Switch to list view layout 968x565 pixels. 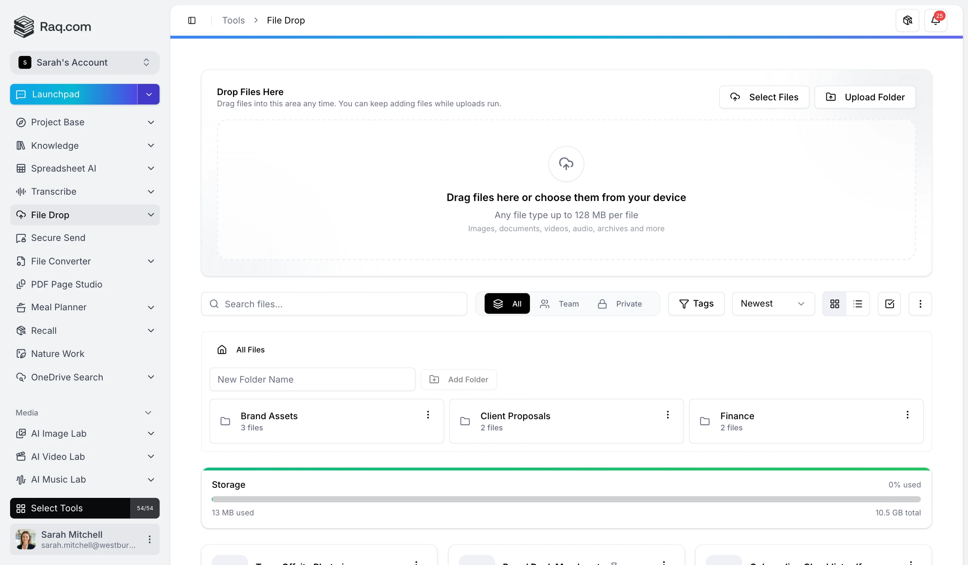[x=857, y=304]
